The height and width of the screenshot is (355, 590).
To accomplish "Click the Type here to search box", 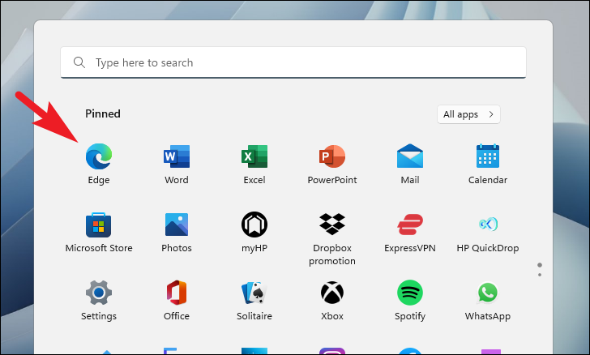I will 293,62.
